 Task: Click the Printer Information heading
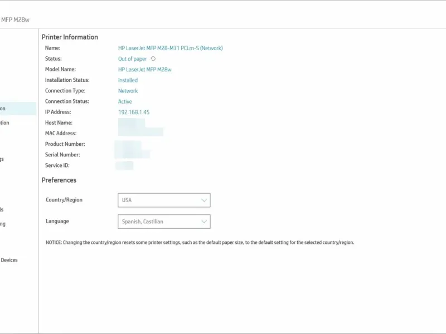[70, 37]
